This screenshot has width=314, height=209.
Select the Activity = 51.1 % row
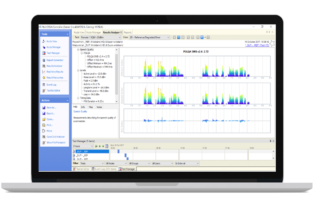(x=91, y=84)
